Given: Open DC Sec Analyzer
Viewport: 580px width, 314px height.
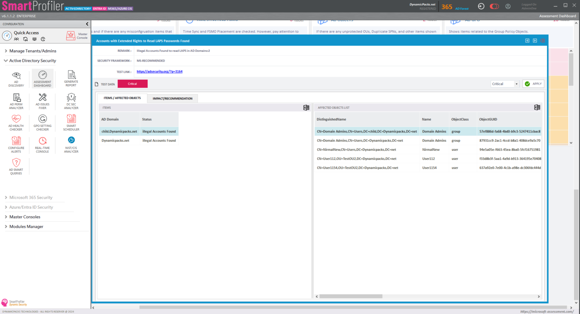Looking at the screenshot, I should click(x=71, y=101).
